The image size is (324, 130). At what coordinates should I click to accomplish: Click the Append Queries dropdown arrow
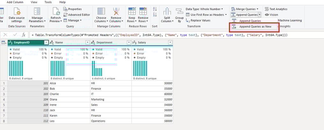click(260, 15)
